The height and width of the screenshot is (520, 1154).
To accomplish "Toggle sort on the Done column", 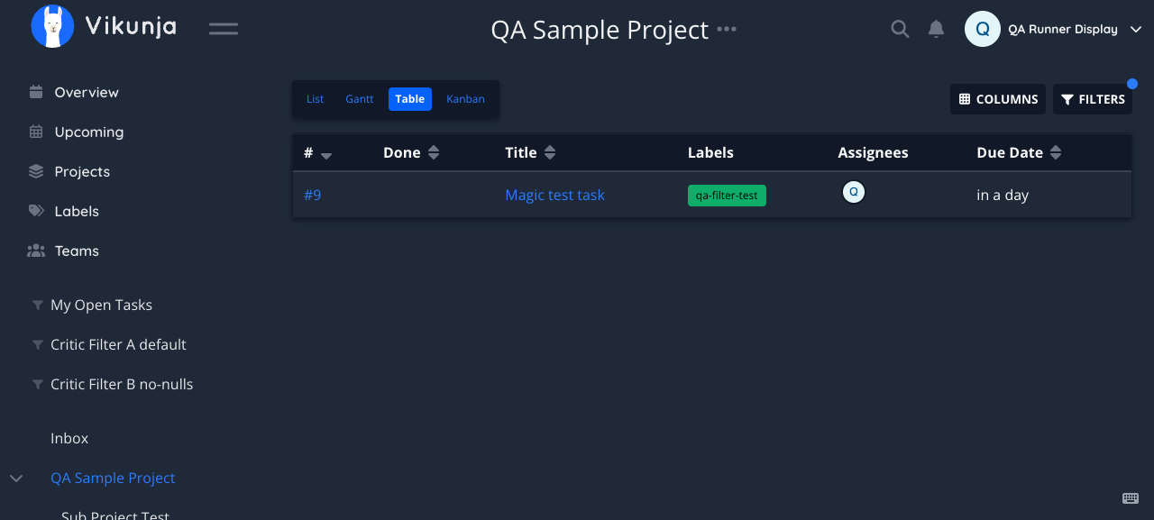I will click(x=434, y=153).
